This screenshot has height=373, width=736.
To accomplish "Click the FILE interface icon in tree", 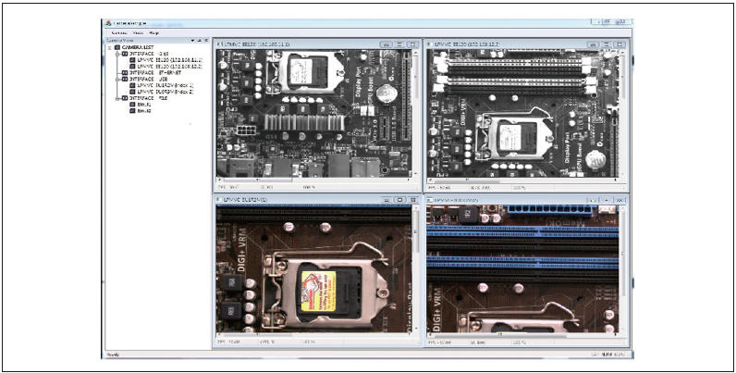I will coord(125,98).
